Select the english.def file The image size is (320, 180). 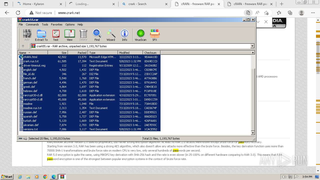[x=30, y=70]
